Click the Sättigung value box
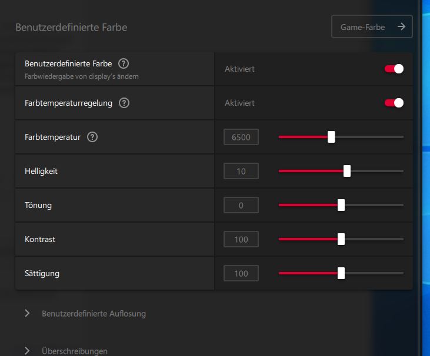 pyautogui.click(x=241, y=274)
